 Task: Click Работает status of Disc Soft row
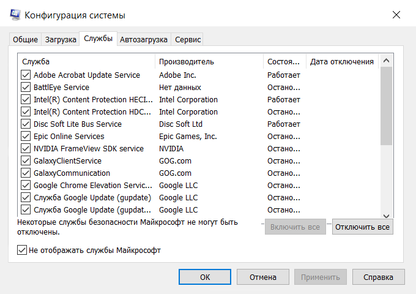click(284, 124)
